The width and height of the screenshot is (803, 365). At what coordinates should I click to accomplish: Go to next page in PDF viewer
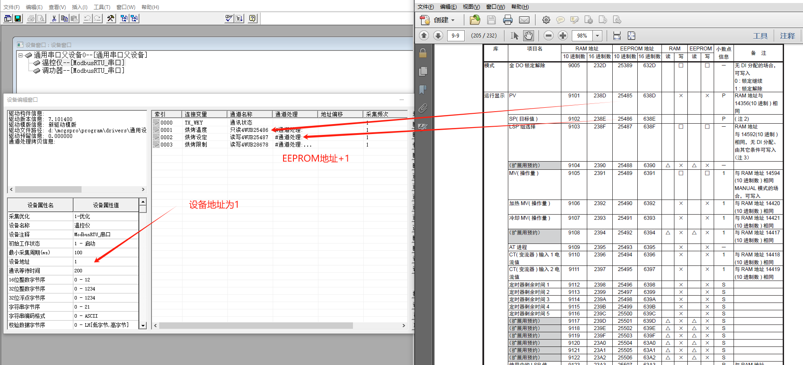click(x=438, y=35)
